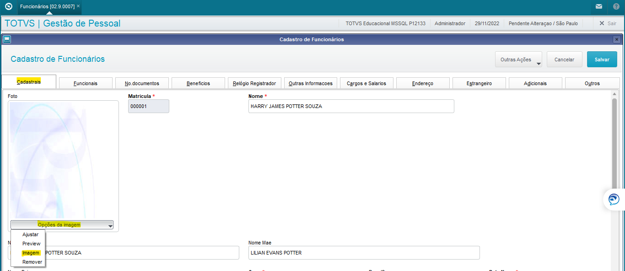This screenshot has width=625, height=271.
Task: Choose Preview from image options menu
Action: click(31, 244)
